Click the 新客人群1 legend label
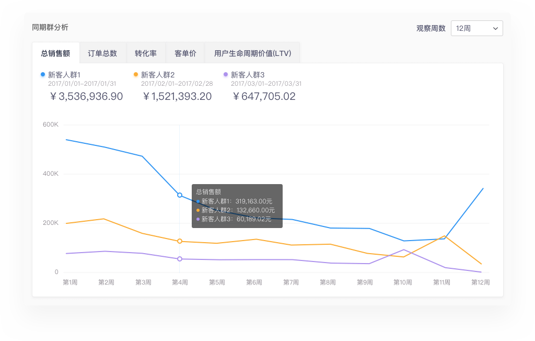The width and height of the screenshot is (535, 341). (64, 75)
